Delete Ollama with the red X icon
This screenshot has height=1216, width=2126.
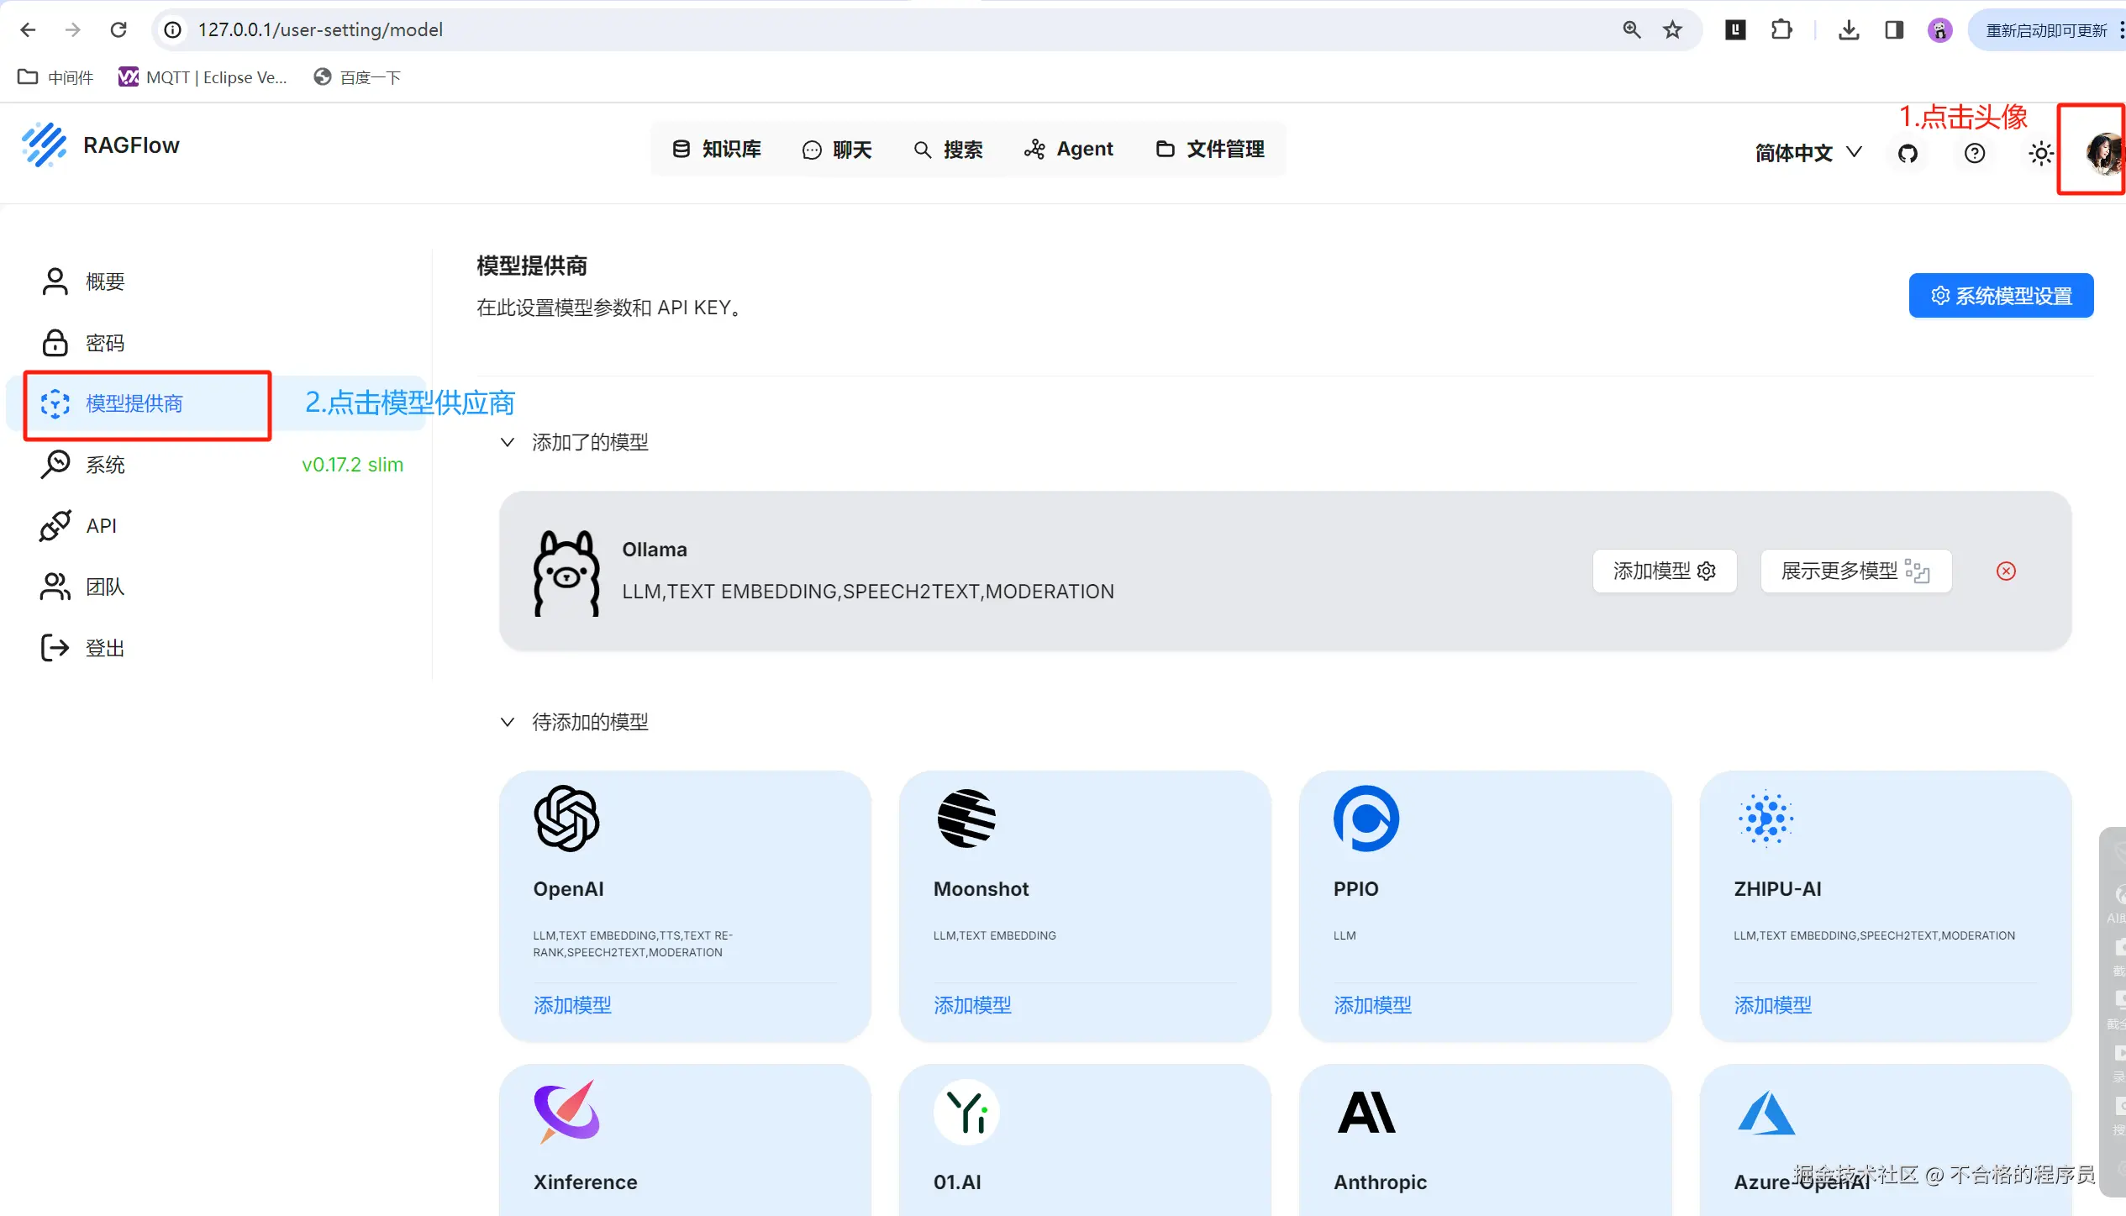[2006, 571]
